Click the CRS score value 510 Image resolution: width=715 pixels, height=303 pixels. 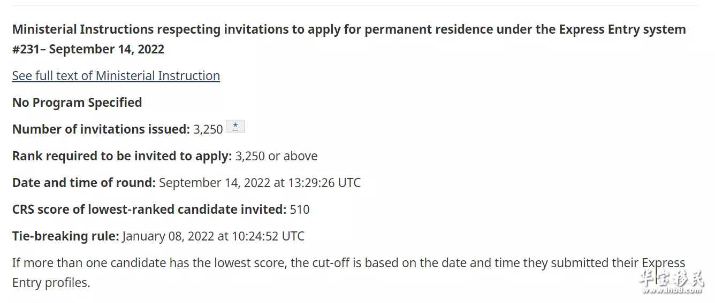click(x=300, y=209)
